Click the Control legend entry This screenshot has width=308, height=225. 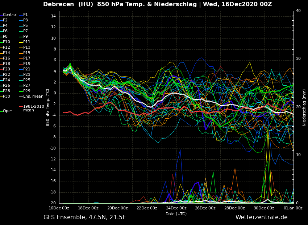point(10,15)
